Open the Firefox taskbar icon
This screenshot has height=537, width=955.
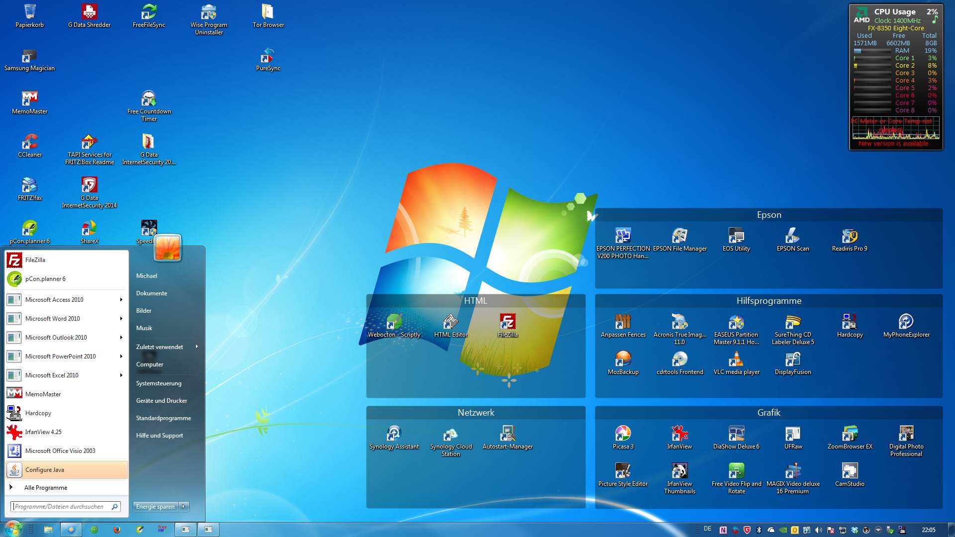coord(117,530)
